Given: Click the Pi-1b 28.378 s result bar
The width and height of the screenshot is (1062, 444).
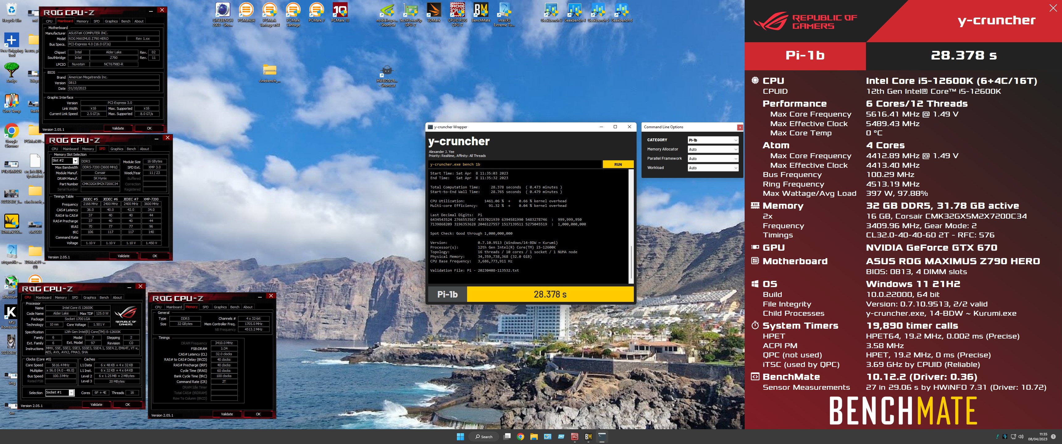Looking at the screenshot, I should click(531, 294).
